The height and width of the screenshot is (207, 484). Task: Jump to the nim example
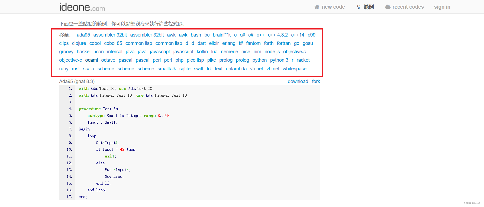tap(257, 52)
